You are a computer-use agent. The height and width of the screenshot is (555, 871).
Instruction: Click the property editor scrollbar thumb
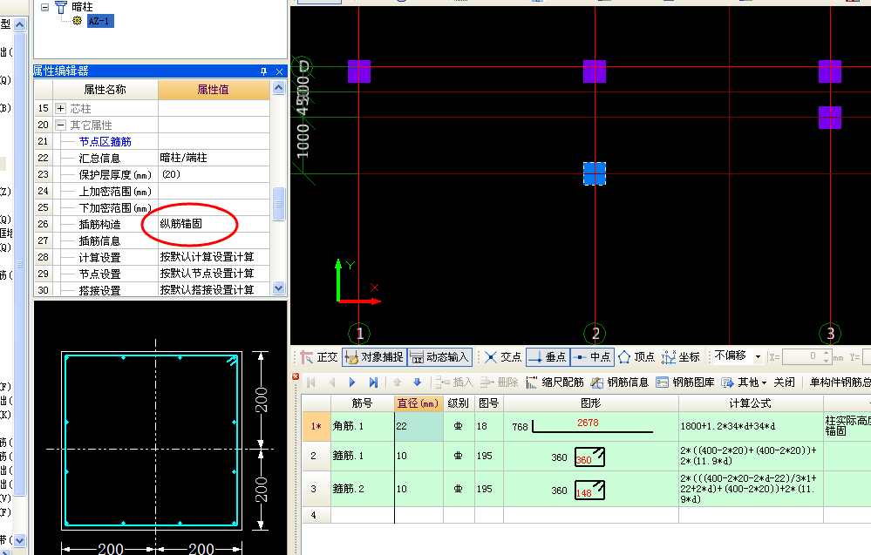pyautogui.click(x=279, y=204)
